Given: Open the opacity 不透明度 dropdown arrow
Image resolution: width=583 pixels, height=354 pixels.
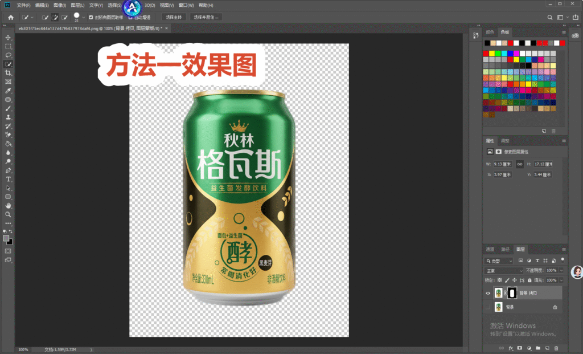Looking at the screenshot, I should 561,271.
